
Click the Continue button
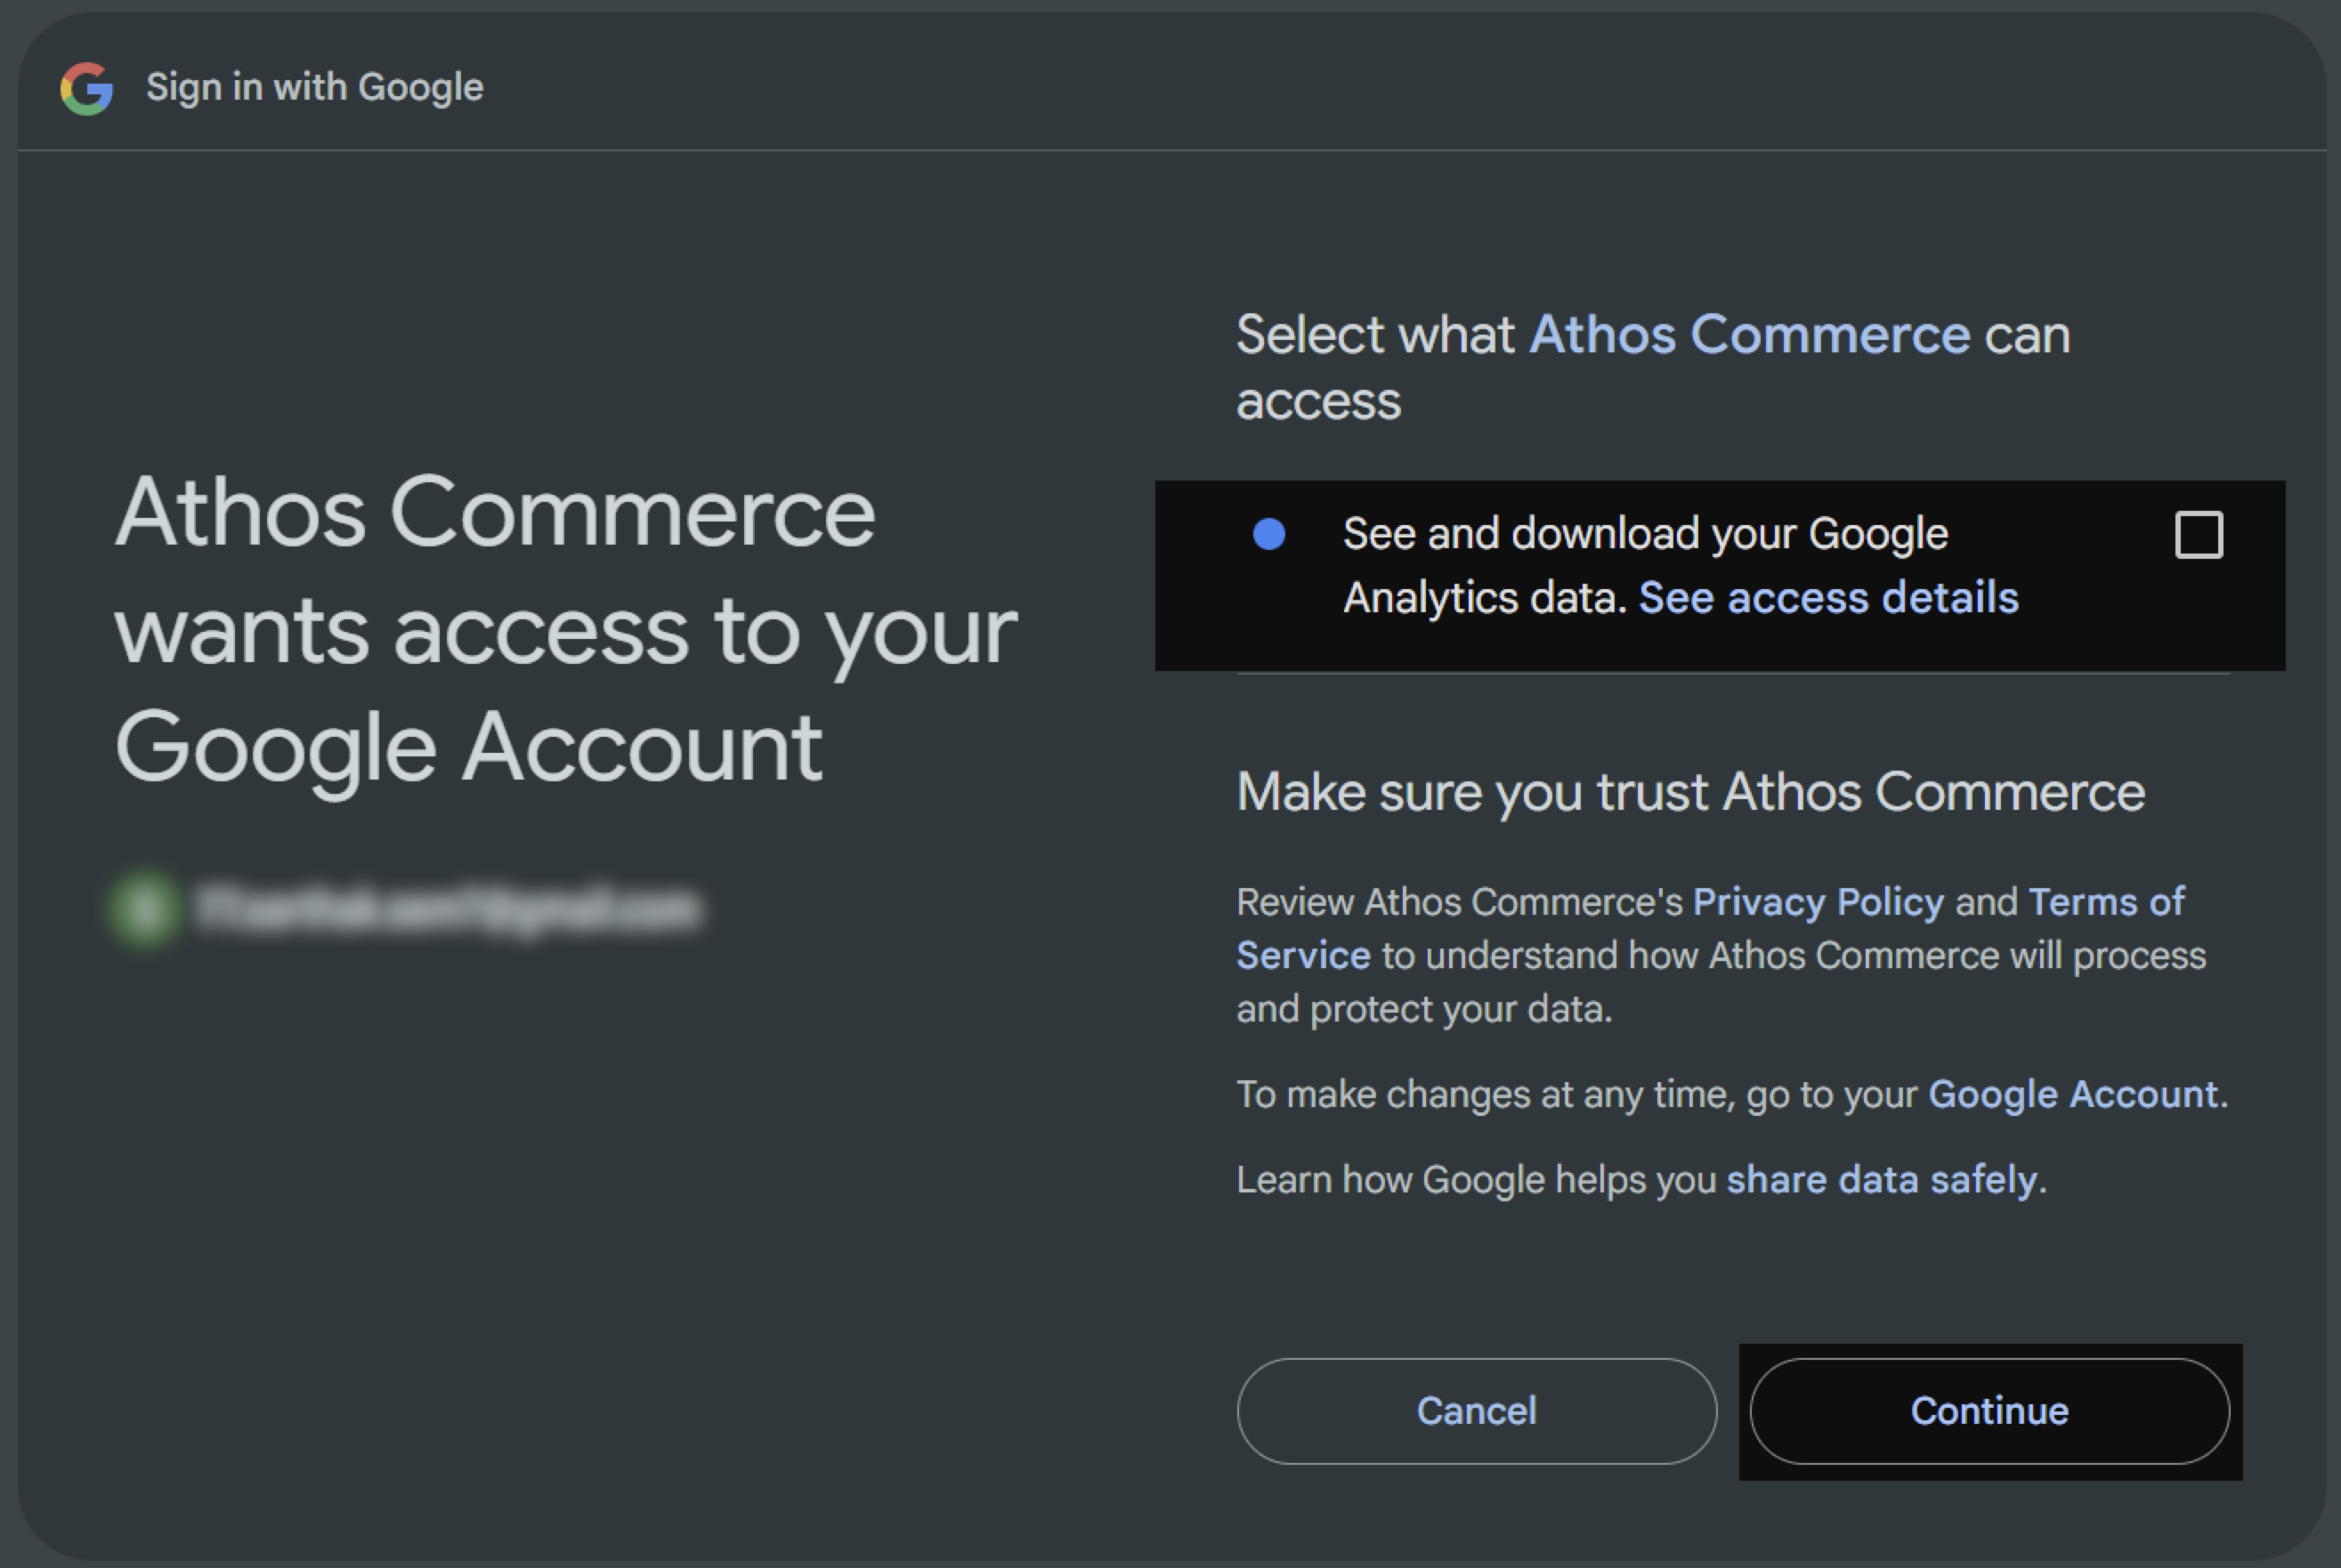(x=1989, y=1411)
